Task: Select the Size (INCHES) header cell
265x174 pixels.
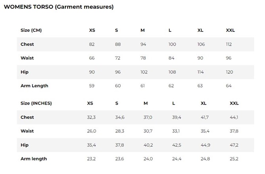Action: [36, 103]
